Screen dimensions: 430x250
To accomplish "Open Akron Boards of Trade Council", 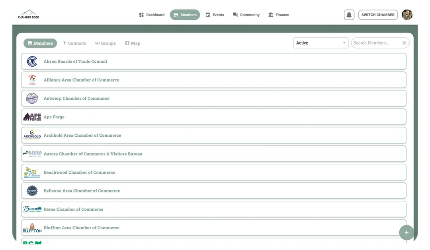I will coord(214,61).
